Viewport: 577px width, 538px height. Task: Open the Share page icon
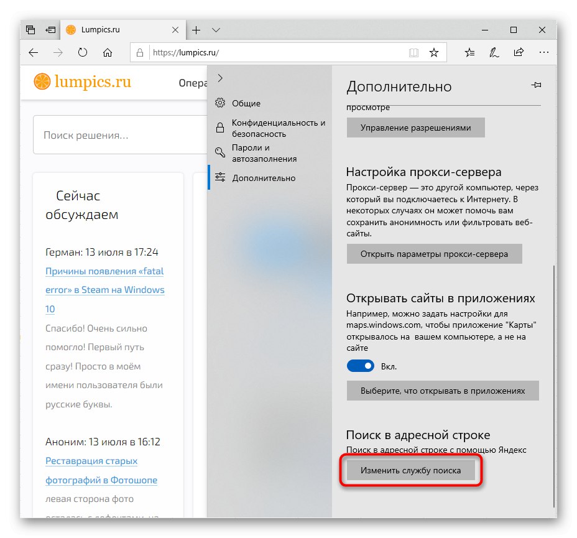(519, 53)
